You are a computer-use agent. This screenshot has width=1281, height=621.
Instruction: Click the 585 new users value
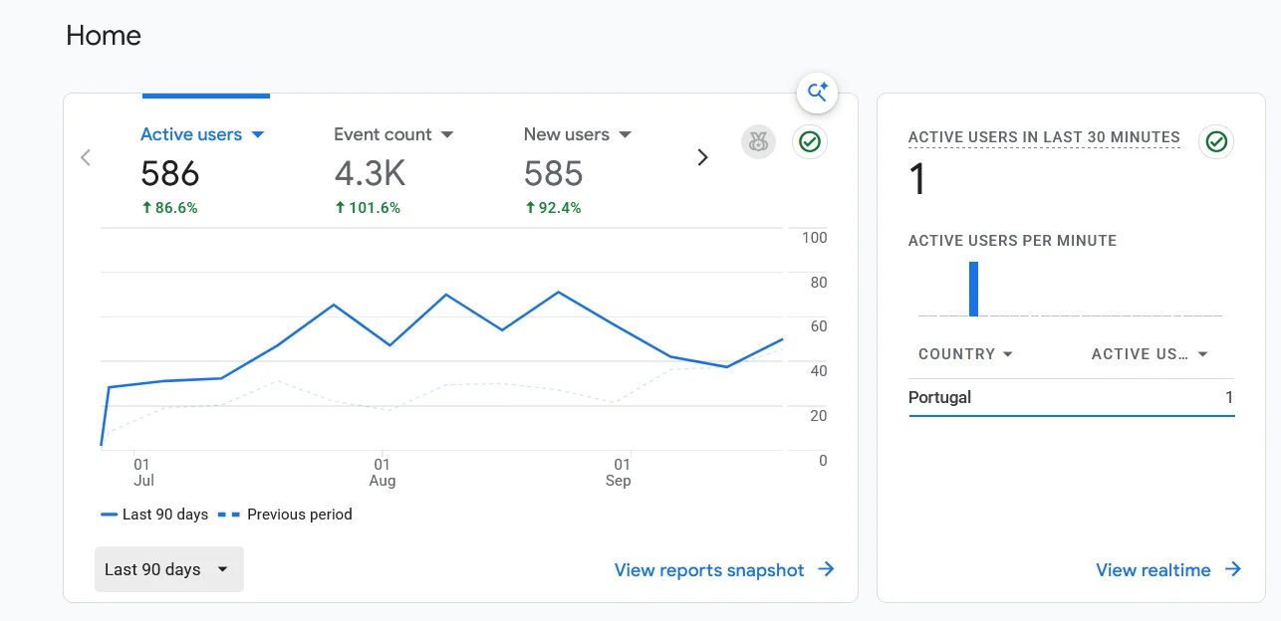pyautogui.click(x=553, y=174)
